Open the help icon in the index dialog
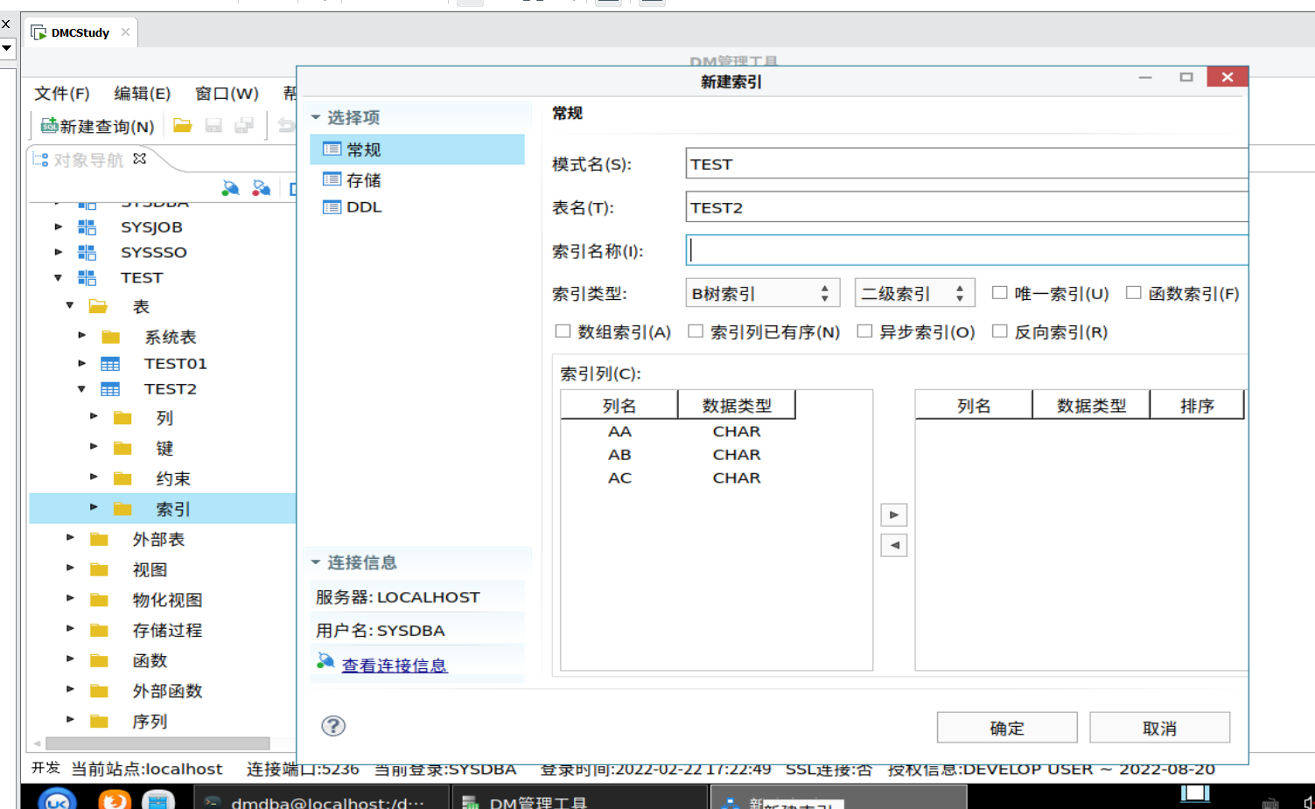The height and width of the screenshot is (809, 1315). [333, 726]
